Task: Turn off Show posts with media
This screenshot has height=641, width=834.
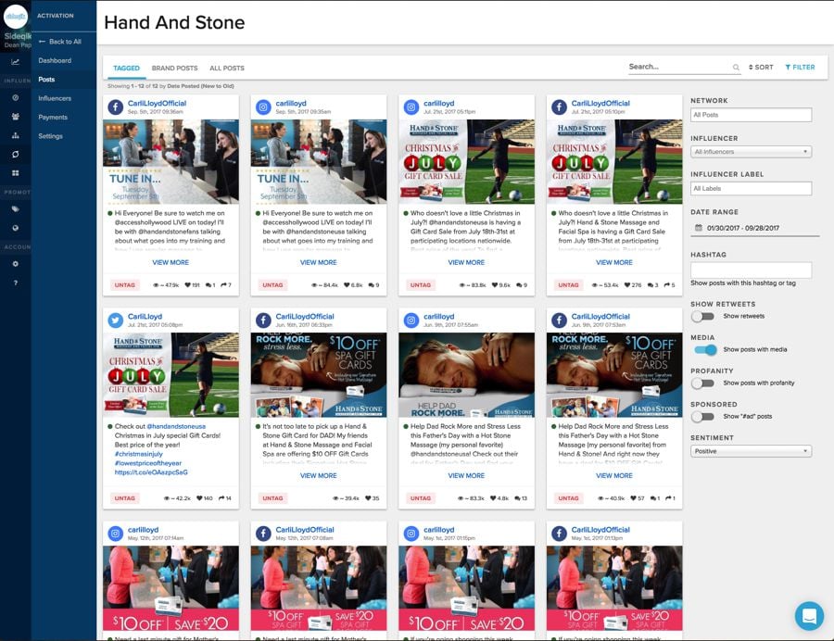Action: (x=705, y=350)
